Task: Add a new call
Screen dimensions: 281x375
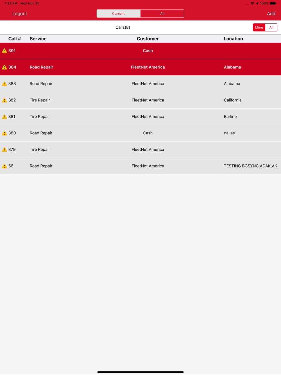Action: 271,13
